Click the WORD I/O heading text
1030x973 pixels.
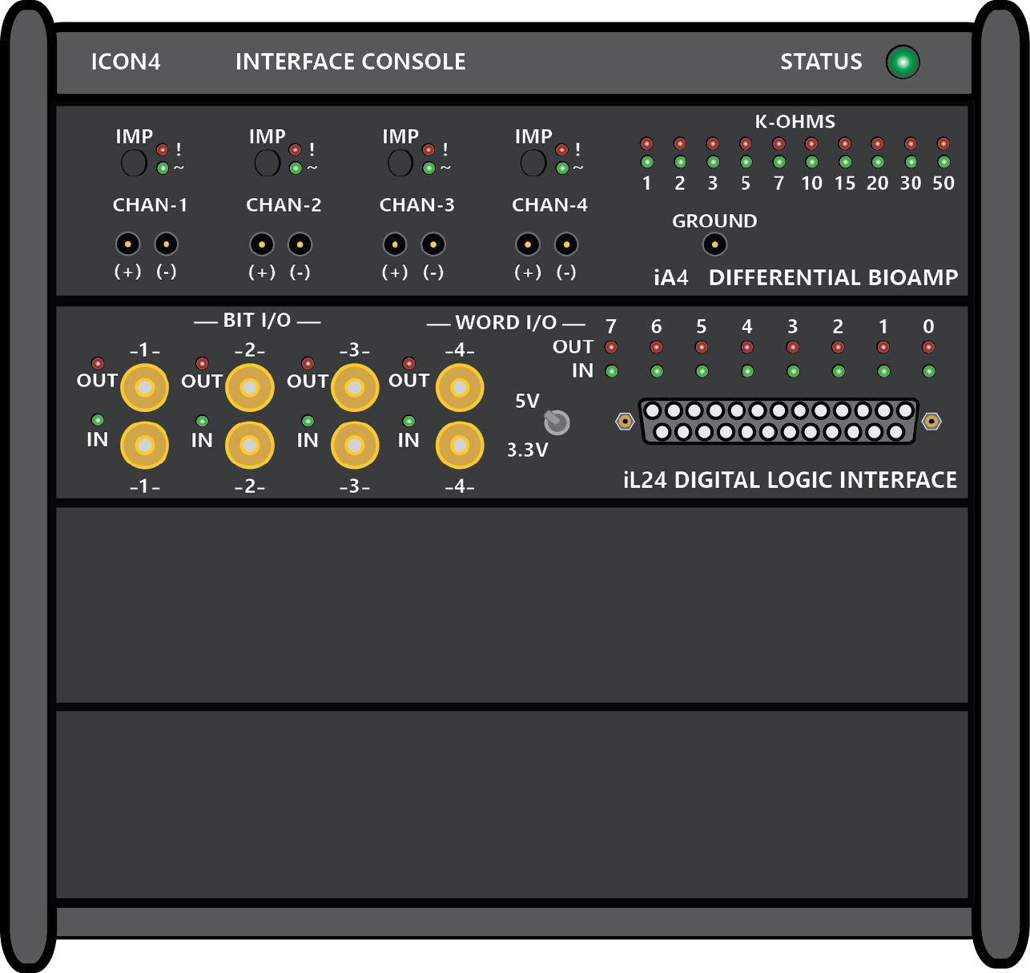coord(506,322)
